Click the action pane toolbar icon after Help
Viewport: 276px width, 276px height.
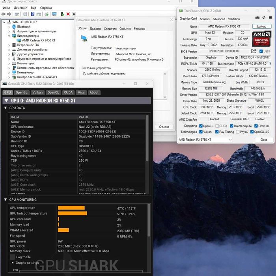tap(39, 14)
